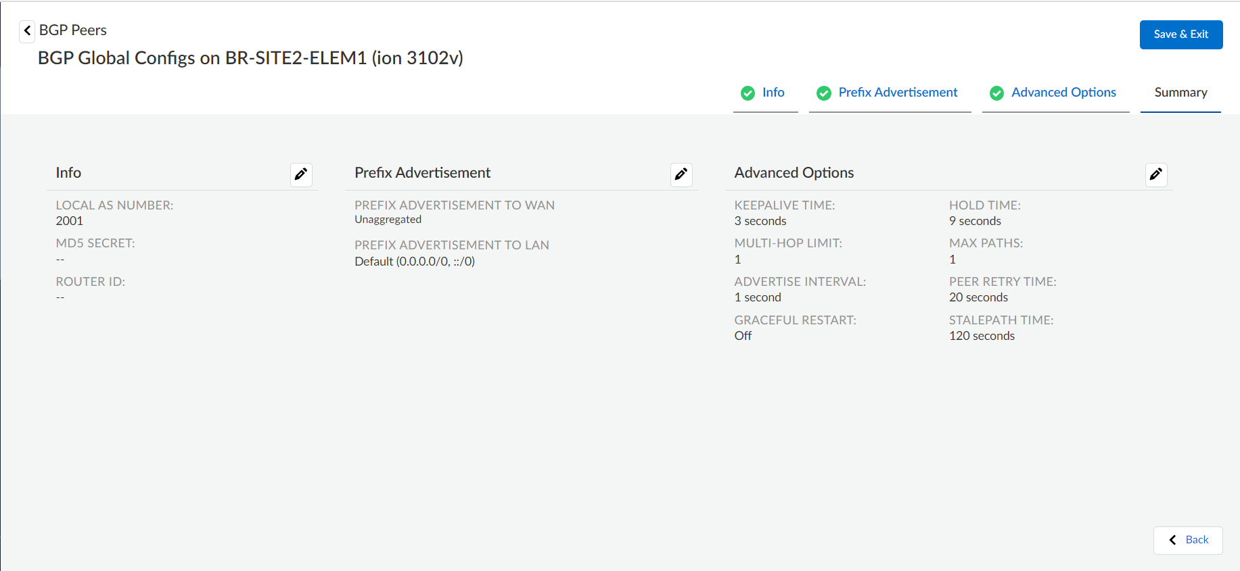Open the Prefix Advertisement tab

click(898, 93)
